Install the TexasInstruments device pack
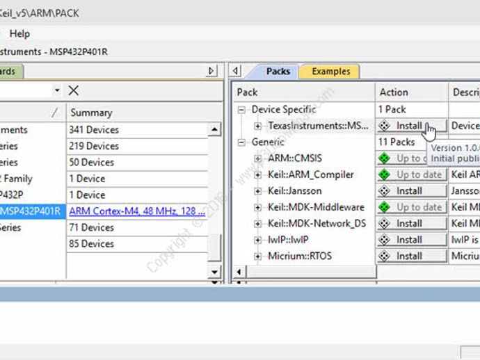Screen dimensions: 480x360 coord(412,126)
